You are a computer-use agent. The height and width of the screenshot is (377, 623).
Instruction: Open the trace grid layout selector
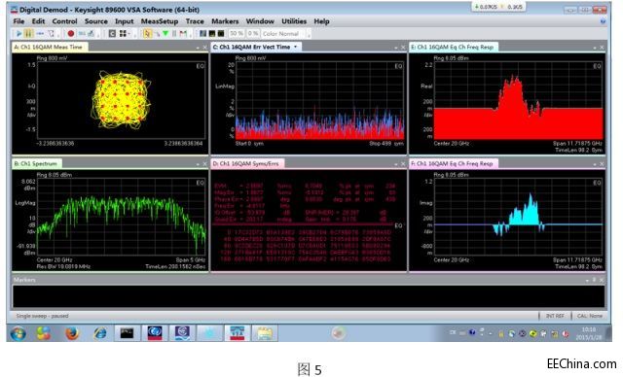coord(124,34)
